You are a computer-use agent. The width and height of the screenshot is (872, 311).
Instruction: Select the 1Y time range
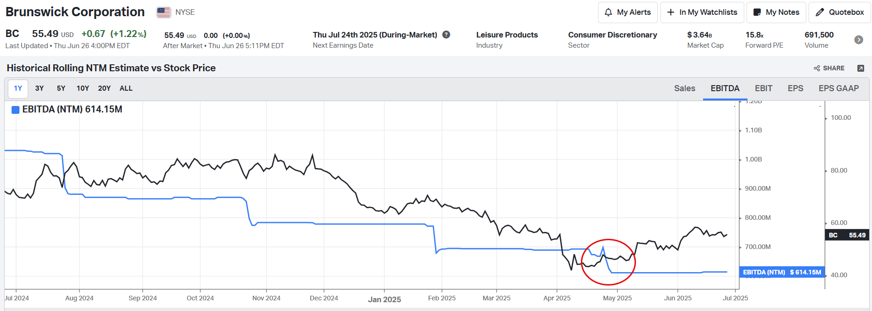coord(18,88)
